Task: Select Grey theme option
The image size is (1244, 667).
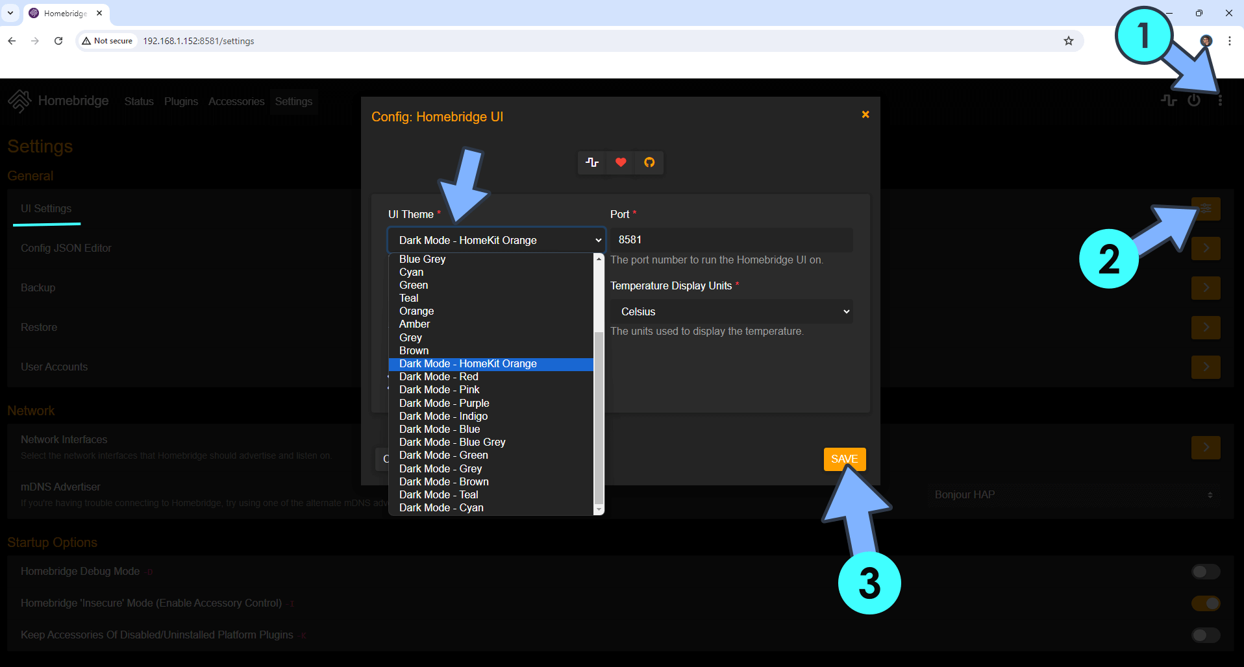Action: coord(491,338)
